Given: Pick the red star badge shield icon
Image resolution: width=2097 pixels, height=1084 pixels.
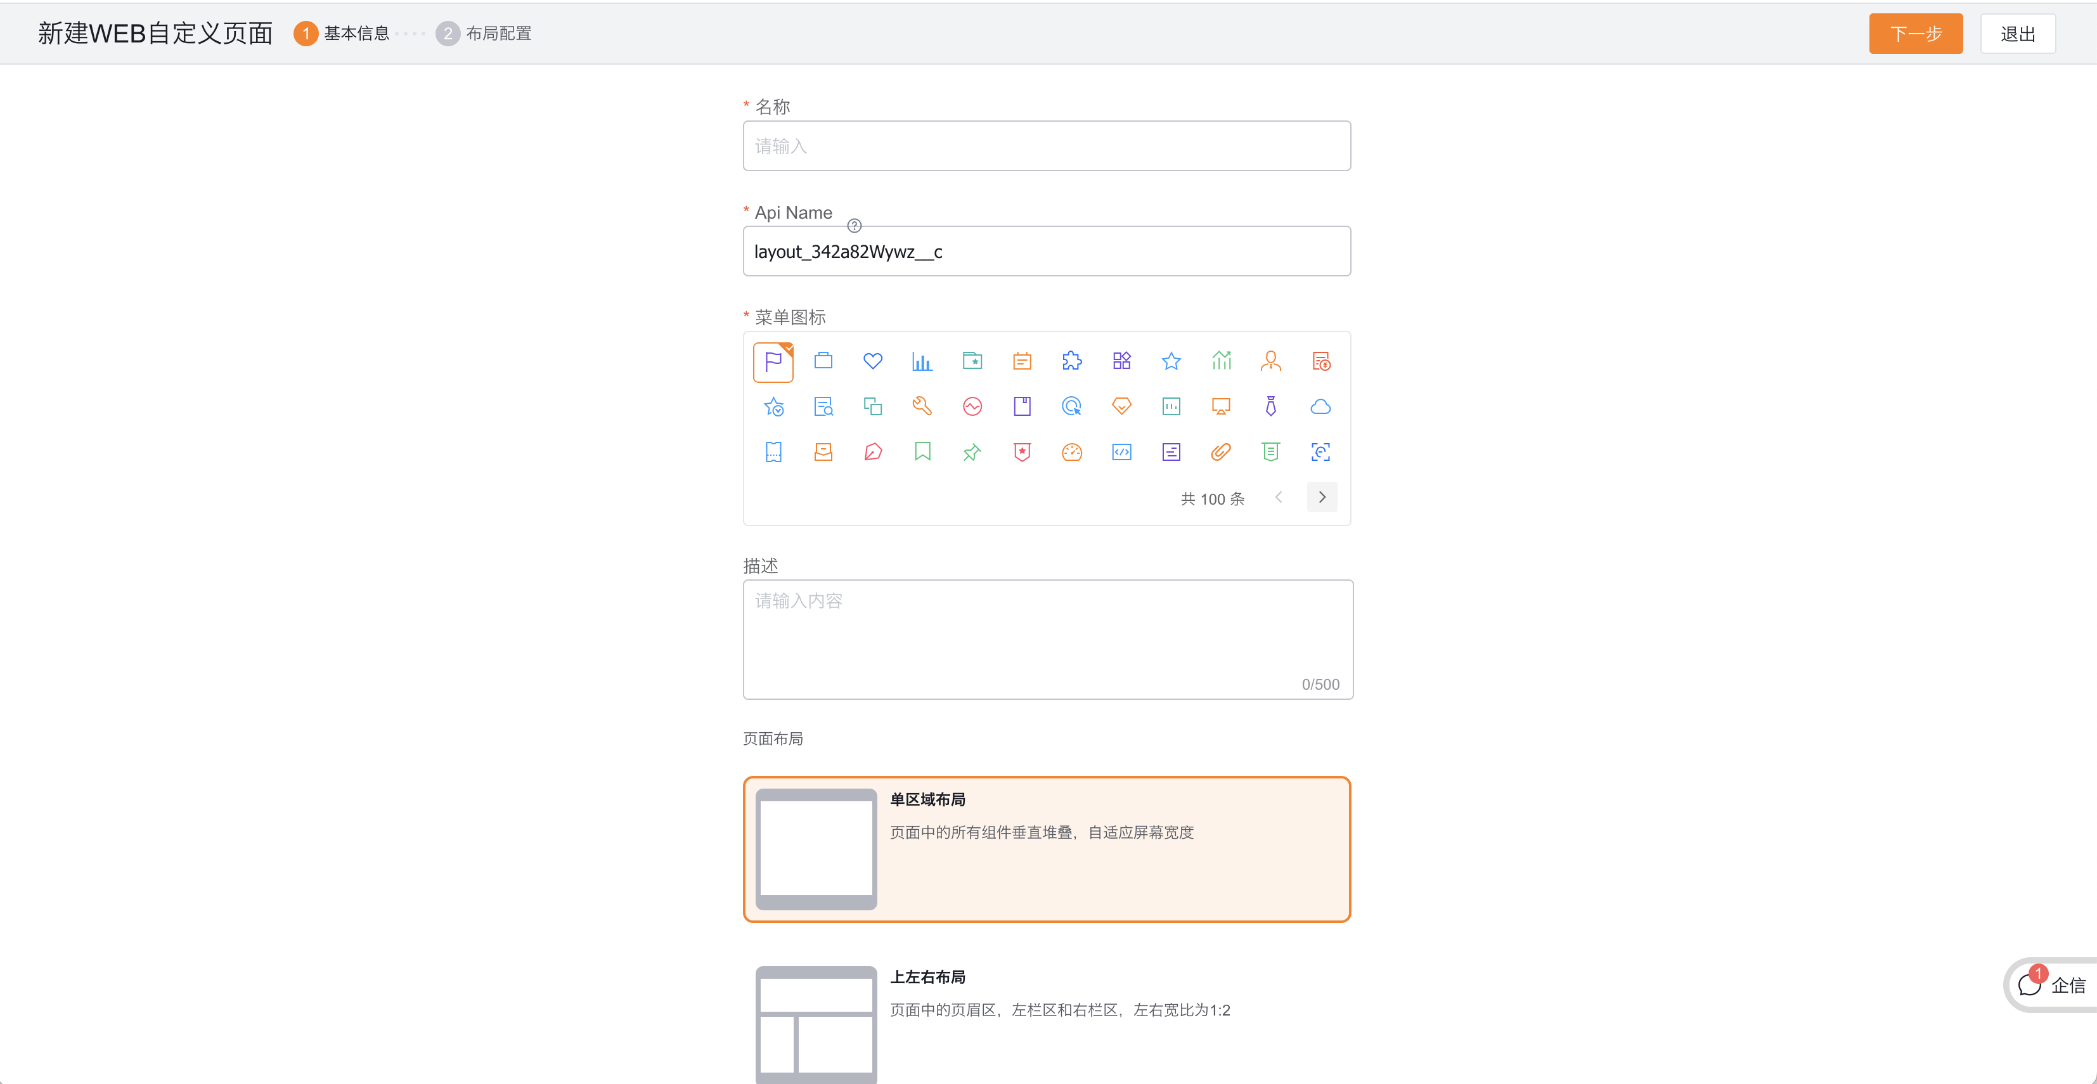Looking at the screenshot, I should [x=1023, y=453].
